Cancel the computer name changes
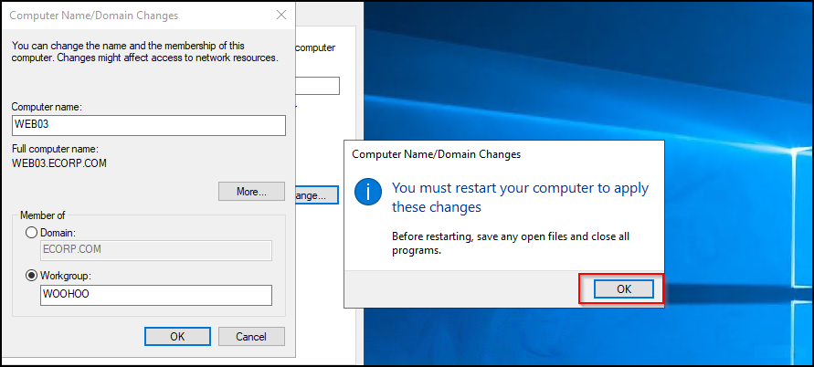Screen dimensions: 814x367 click(251, 336)
